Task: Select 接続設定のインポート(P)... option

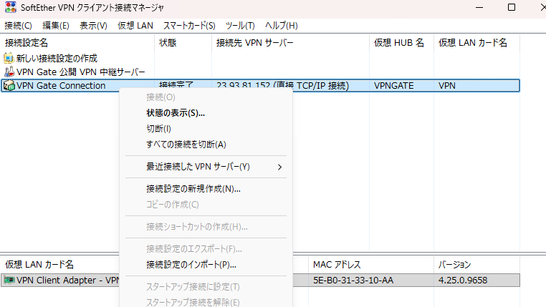Action: click(x=191, y=265)
